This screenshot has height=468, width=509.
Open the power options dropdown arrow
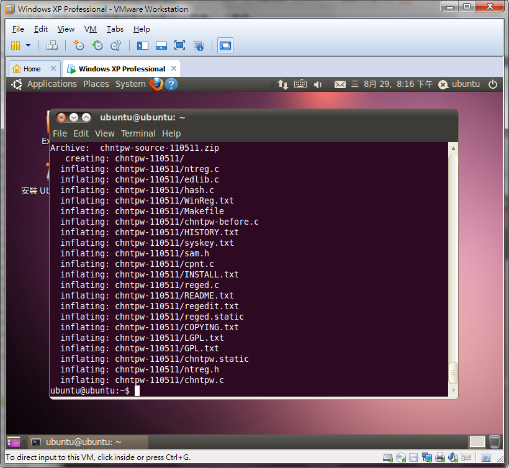click(28, 45)
